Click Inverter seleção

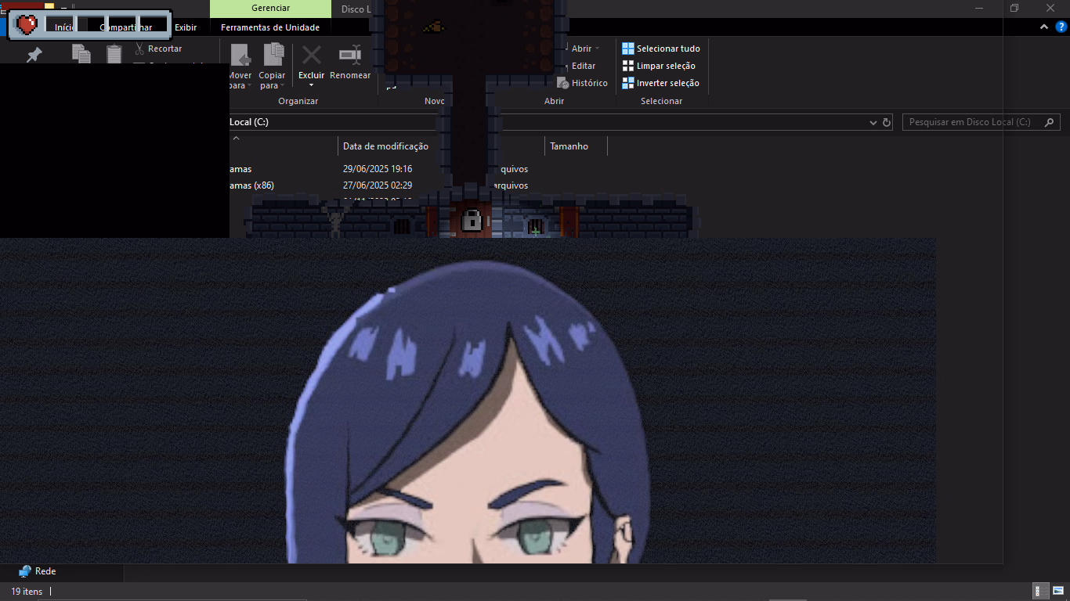pos(660,83)
